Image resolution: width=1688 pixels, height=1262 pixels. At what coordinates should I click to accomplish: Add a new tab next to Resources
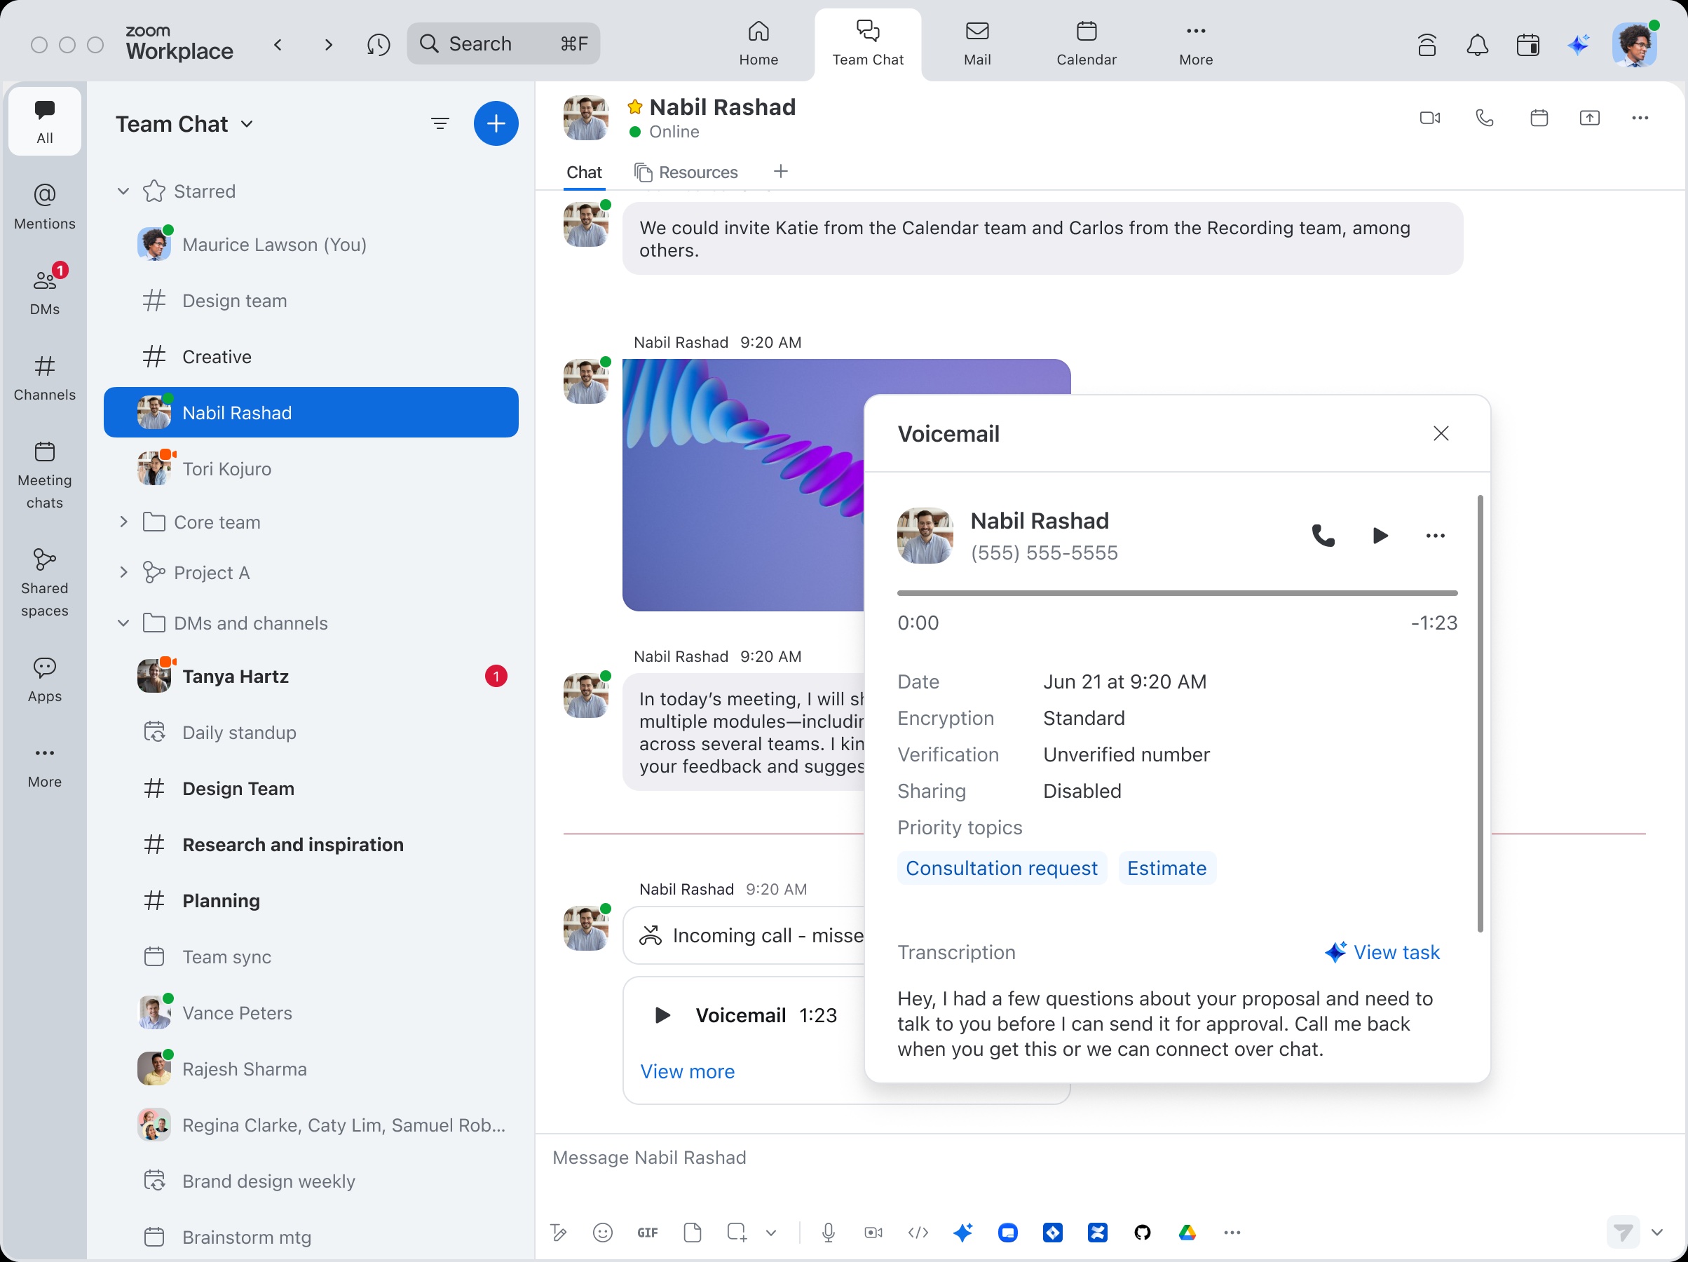pyautogui.click(x=780, y=172)
